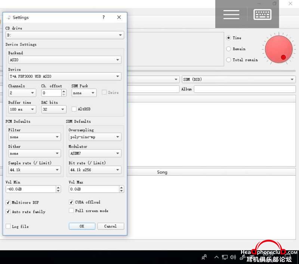
Task: Click the Vol Max input field
Action: (x=94, y=189)
